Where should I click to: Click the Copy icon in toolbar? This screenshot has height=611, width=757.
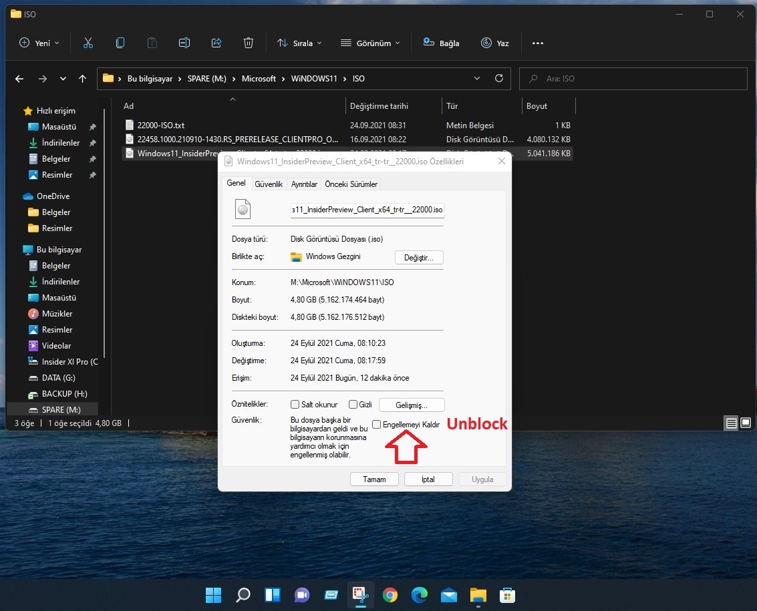(x=120, y=43)
